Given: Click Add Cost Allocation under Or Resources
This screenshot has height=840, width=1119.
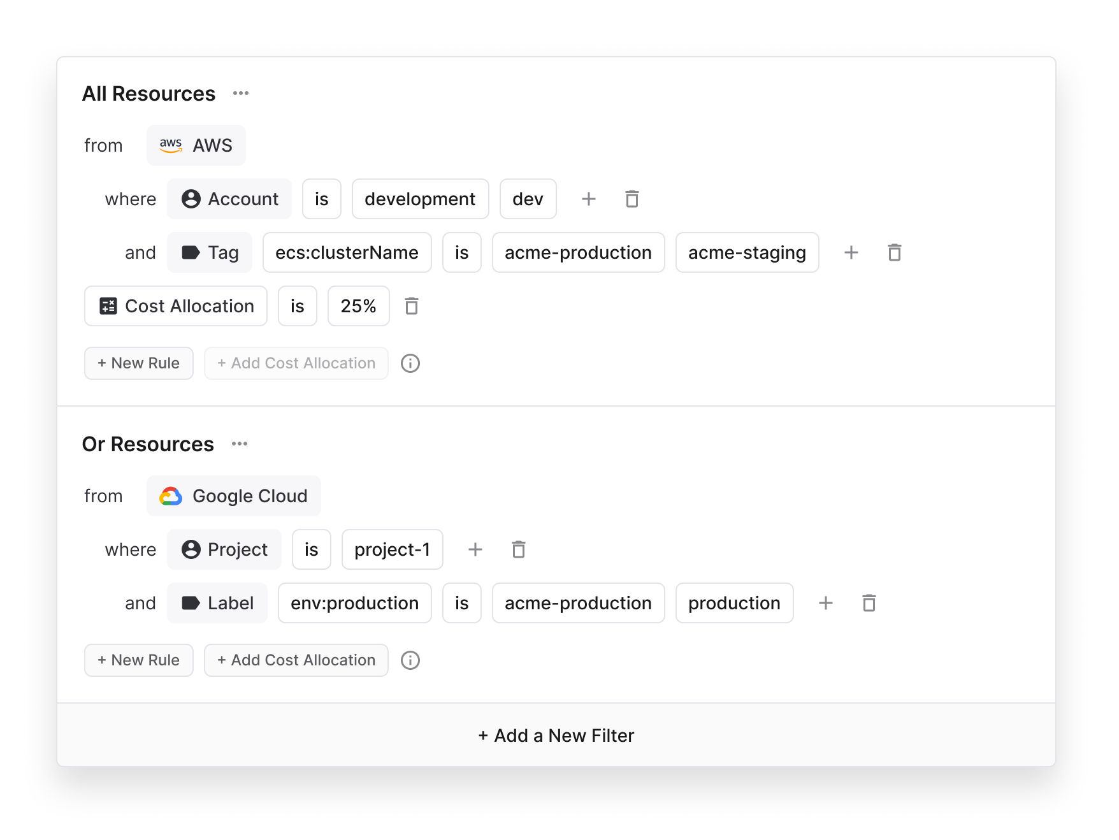Looking at the screenshot, I should [x=296, y=661].
